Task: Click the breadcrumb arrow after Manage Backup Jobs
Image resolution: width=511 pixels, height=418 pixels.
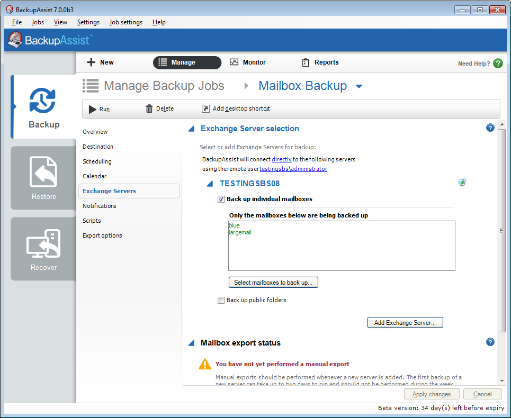Action: click(x=246, y=86)
